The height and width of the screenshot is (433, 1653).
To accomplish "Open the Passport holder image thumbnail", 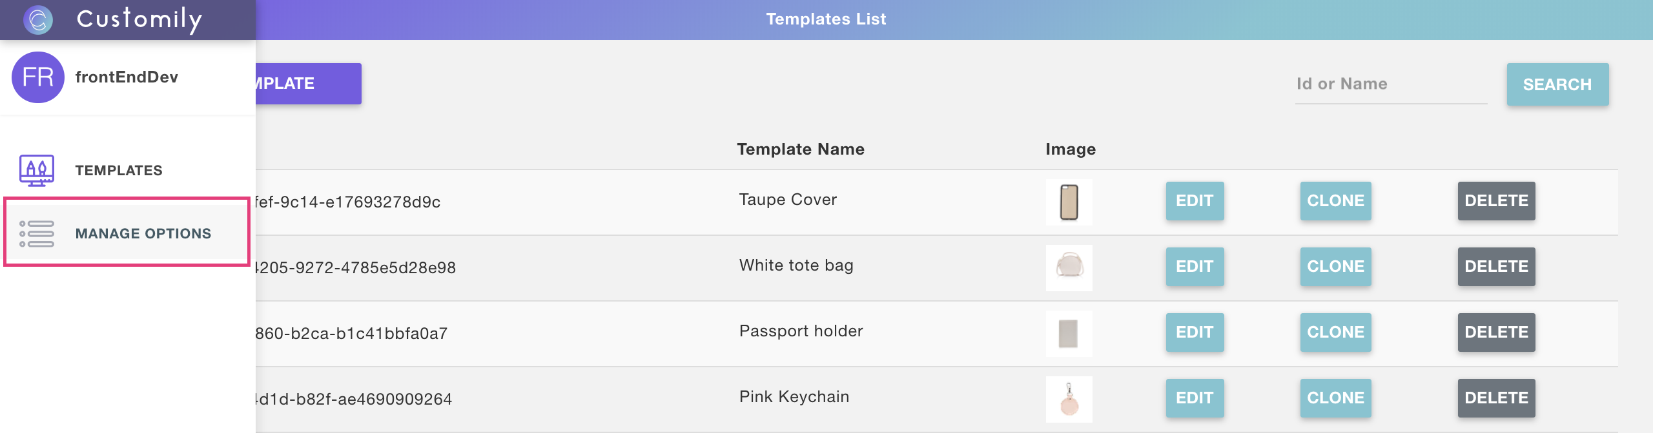I will (1069, 333).
